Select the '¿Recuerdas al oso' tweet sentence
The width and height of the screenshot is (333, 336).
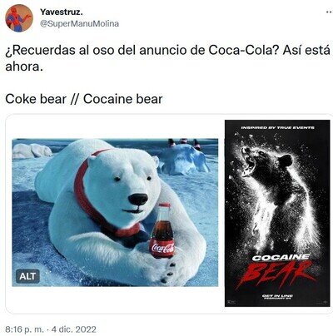coord(167,58)
